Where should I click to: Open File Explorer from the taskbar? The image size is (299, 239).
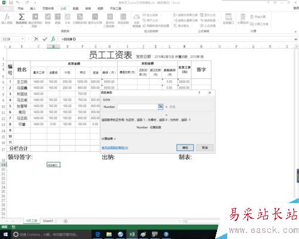(x=109, y=234)
